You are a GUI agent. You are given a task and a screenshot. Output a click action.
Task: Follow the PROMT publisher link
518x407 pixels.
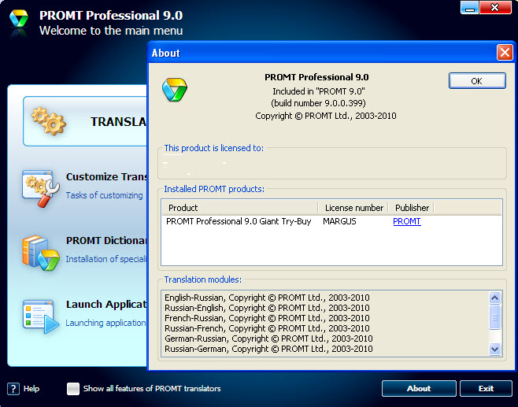pyautogui.click(x=407, y=221)
